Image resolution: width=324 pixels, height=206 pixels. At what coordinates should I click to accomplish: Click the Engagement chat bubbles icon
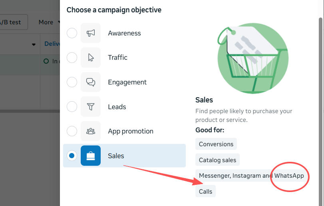[x=91, y=82]
